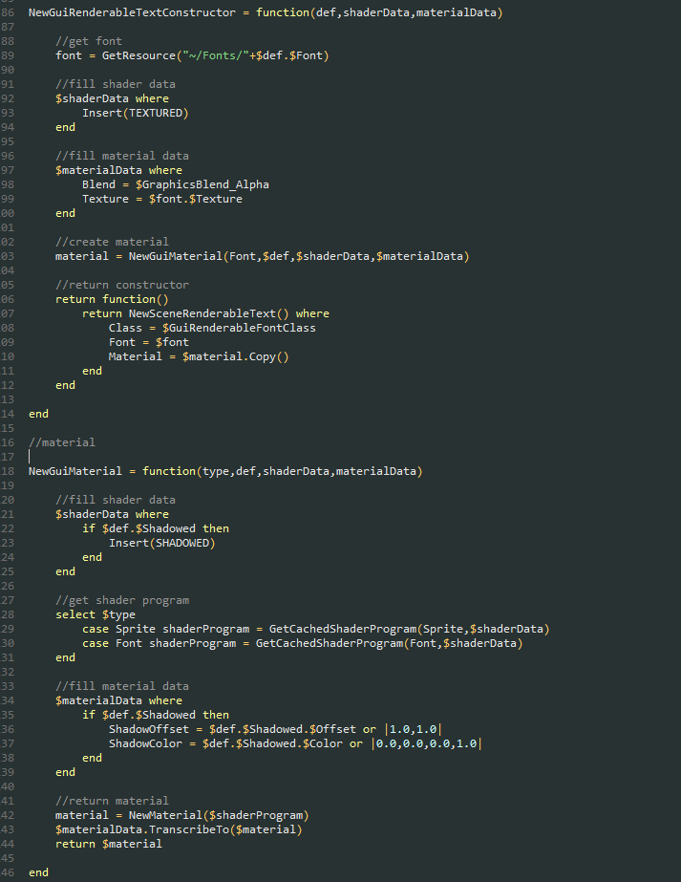The height and width of the screenshot is (882, 681).
Task: Place cursor on the '//create material' comment
Action: [112, 242]
